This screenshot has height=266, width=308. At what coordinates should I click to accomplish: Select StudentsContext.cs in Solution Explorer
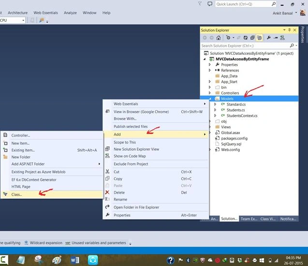[x=242, y=116]
